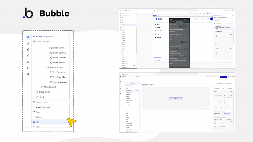
Task: Close the dark property editor panel
Action: (189, 19)
